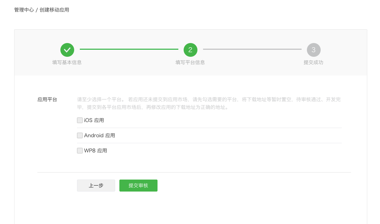Check the WP8 应用 option
This screenshot has height=224, width=380.
click(x=80, y=150)
